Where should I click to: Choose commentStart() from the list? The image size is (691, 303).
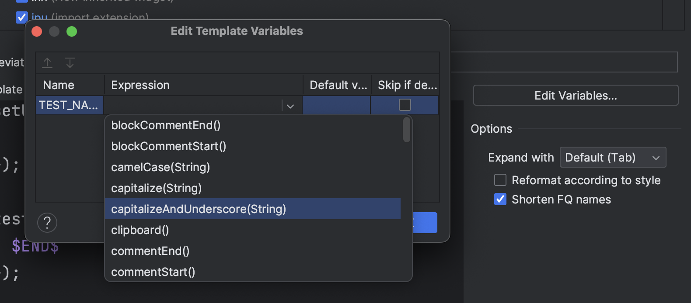(153, 272)
